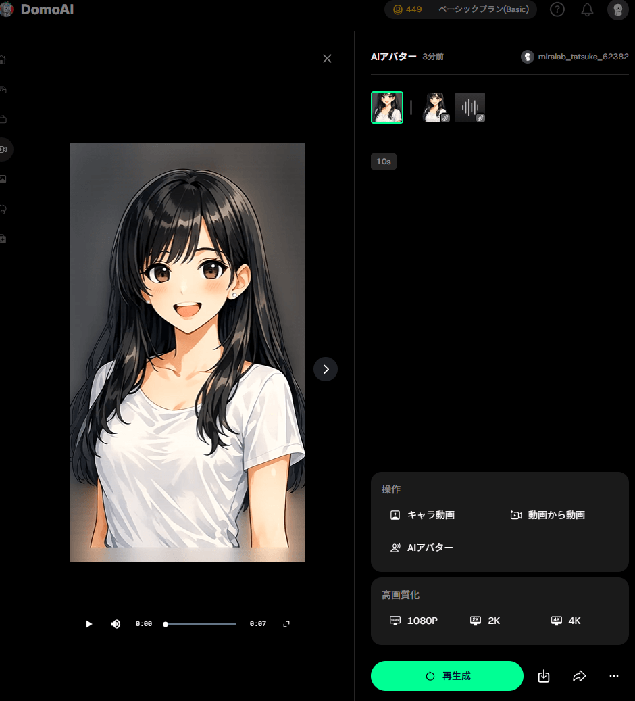Upscale the video to 1080P
Image resolution: width=635 pixels, height=701 pixels.
point(413,620)
